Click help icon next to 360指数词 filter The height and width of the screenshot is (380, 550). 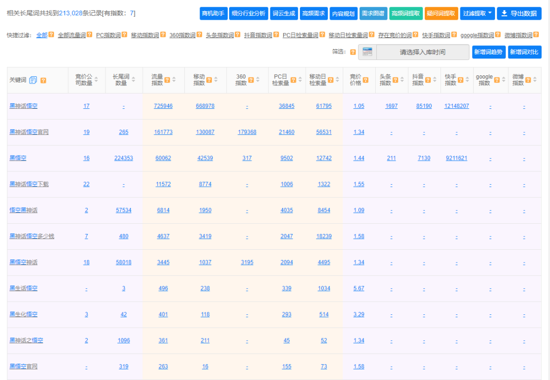click(x=199, y=35)
